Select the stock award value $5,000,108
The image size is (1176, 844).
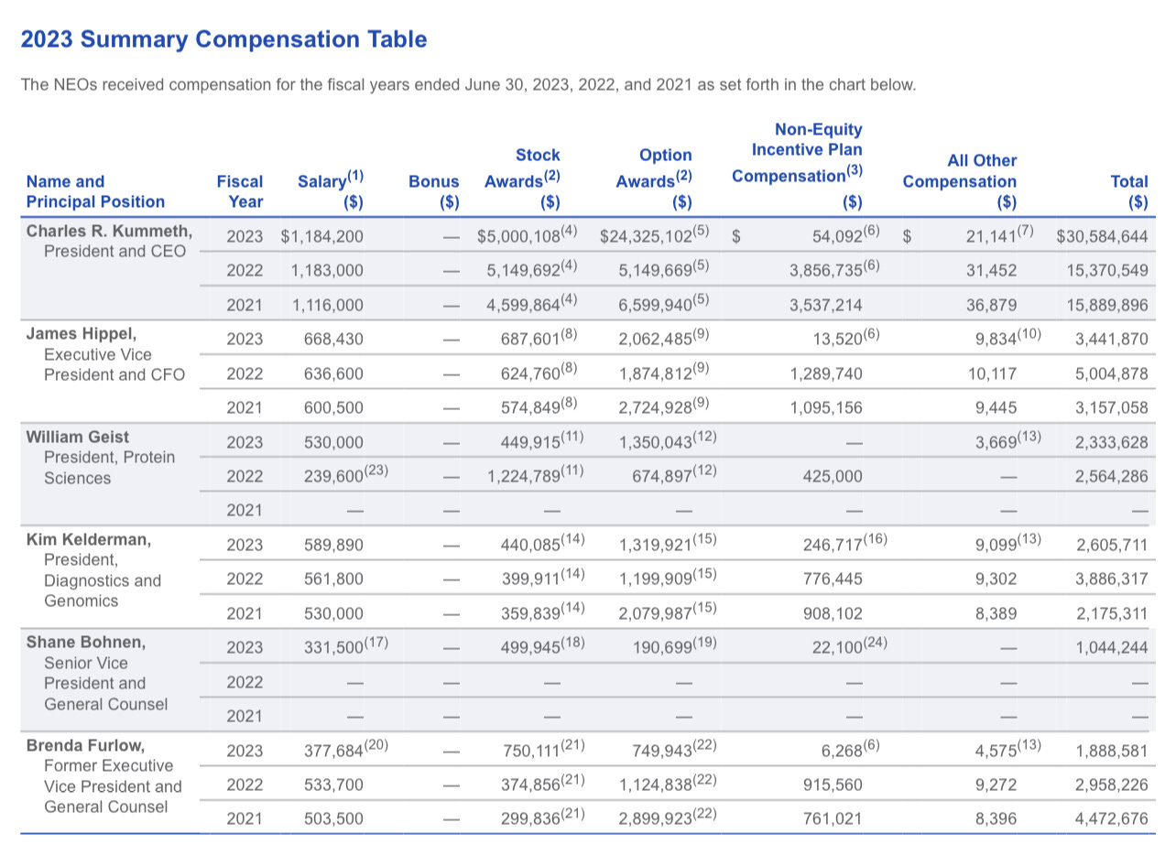click(x=517, y=236)
